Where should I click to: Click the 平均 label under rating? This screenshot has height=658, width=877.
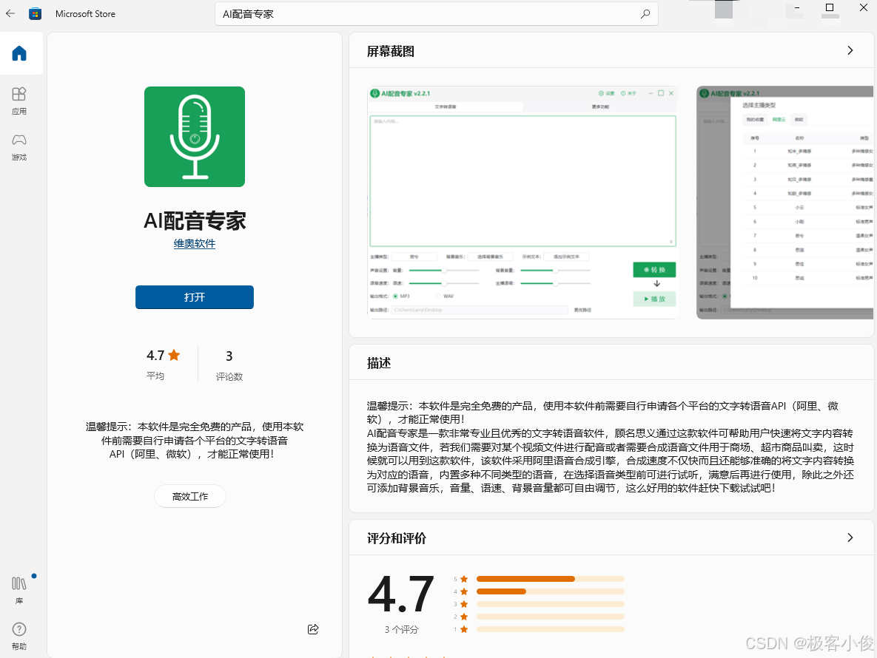(x=155, y=376)
